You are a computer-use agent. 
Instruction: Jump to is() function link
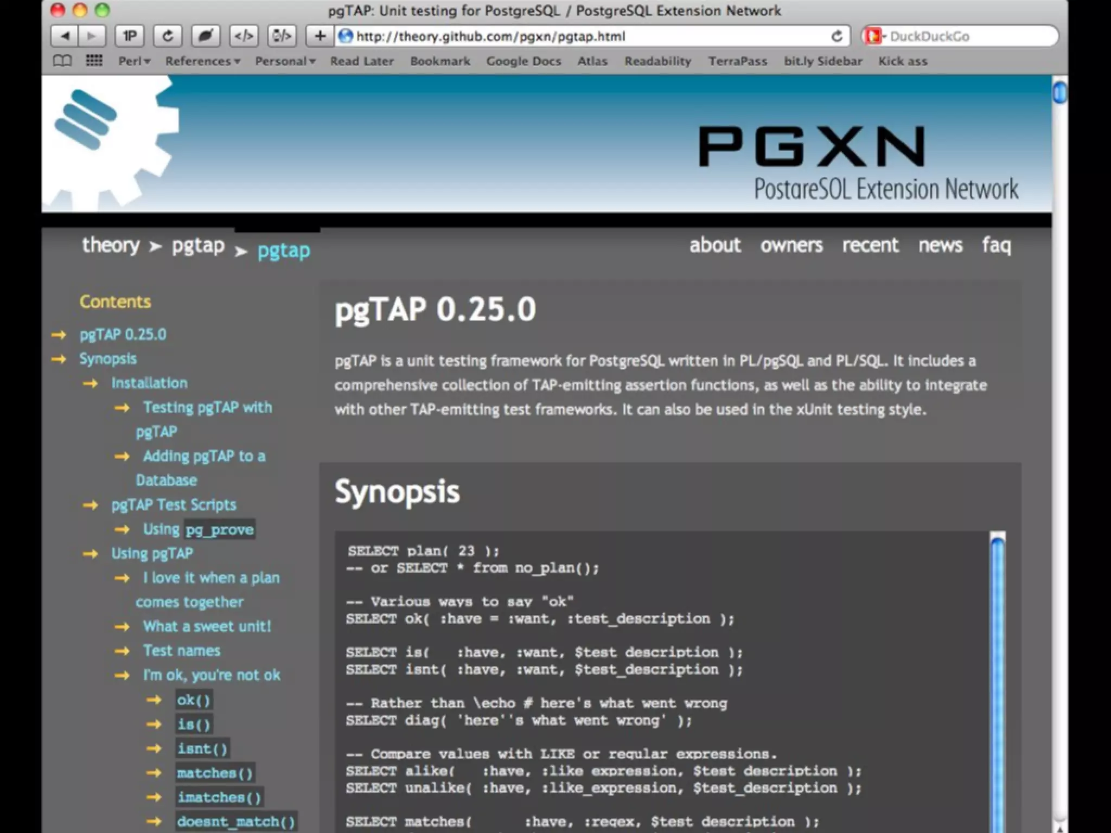tap(194, 725)
